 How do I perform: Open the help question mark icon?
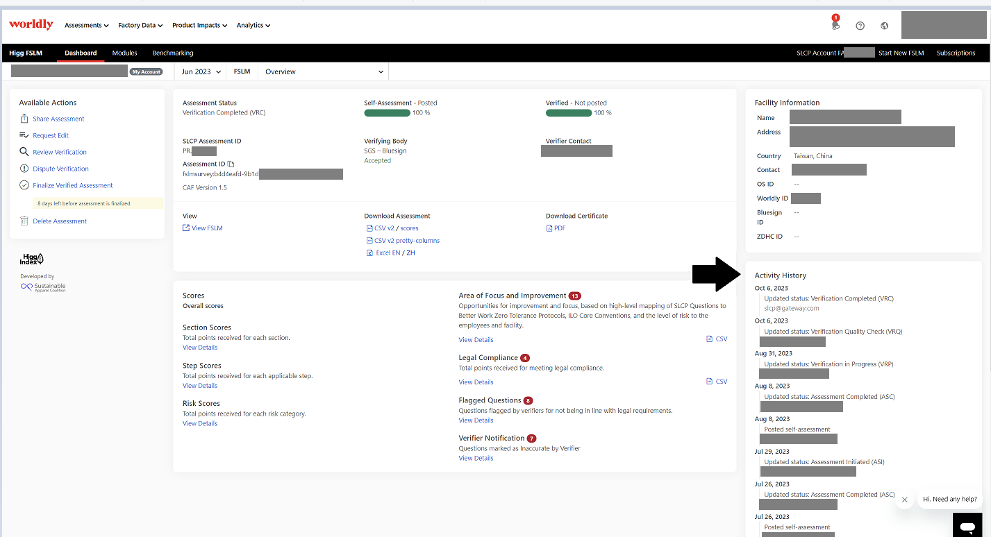[860, 26]
